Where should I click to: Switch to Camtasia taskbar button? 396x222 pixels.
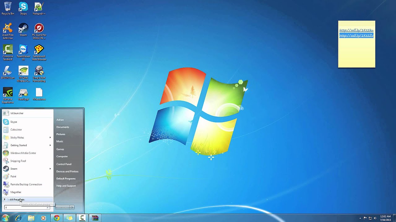click(x=82, y=218)
